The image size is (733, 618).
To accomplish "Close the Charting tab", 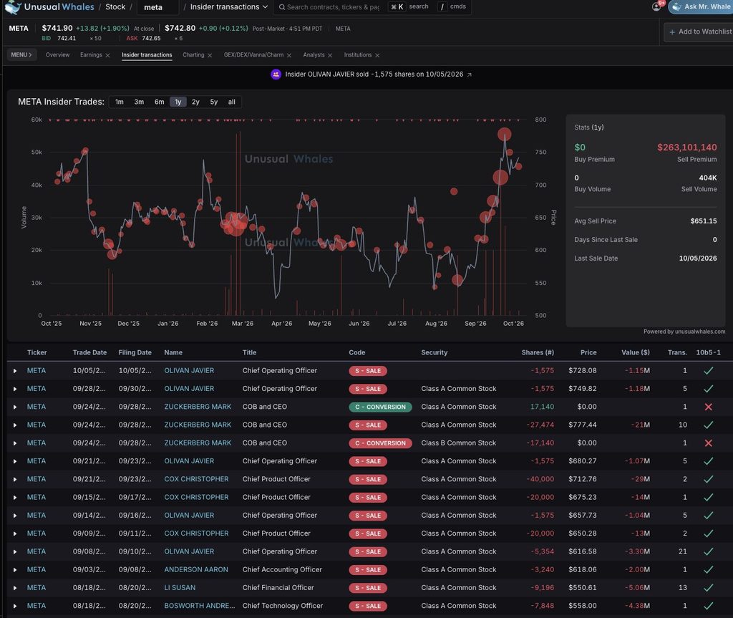I will [210, 55].
